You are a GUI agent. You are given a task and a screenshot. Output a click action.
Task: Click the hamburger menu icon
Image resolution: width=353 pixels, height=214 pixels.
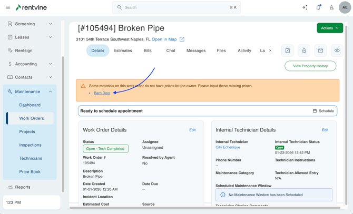coord(8,7)
